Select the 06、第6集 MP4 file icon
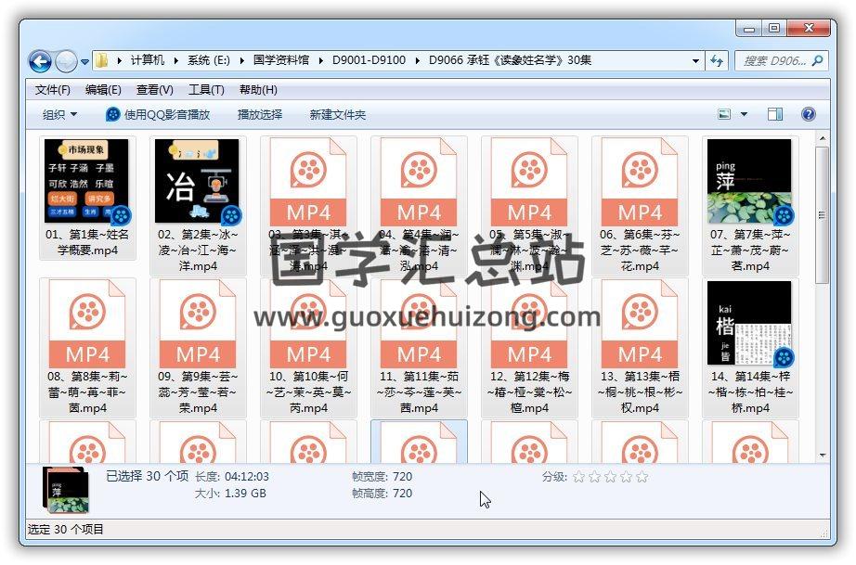The height and width of the screenshot is (565, 856). [640, 182]
